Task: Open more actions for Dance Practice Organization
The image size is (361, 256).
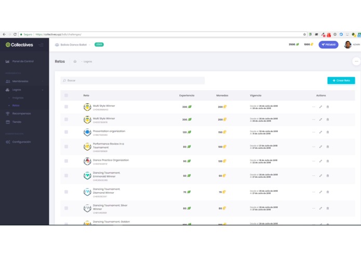Action: [314, 161]
